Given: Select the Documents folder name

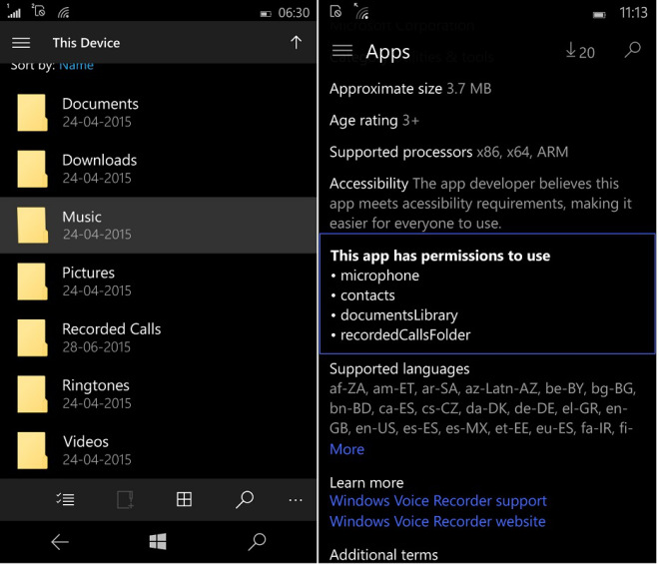Looking at the screenshot, I should [x=100, y=104].
